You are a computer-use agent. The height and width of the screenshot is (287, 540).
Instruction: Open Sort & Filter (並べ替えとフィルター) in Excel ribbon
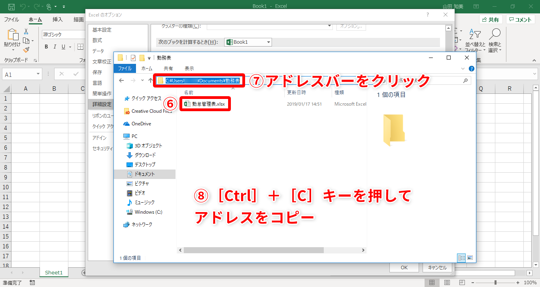point(476,41)
